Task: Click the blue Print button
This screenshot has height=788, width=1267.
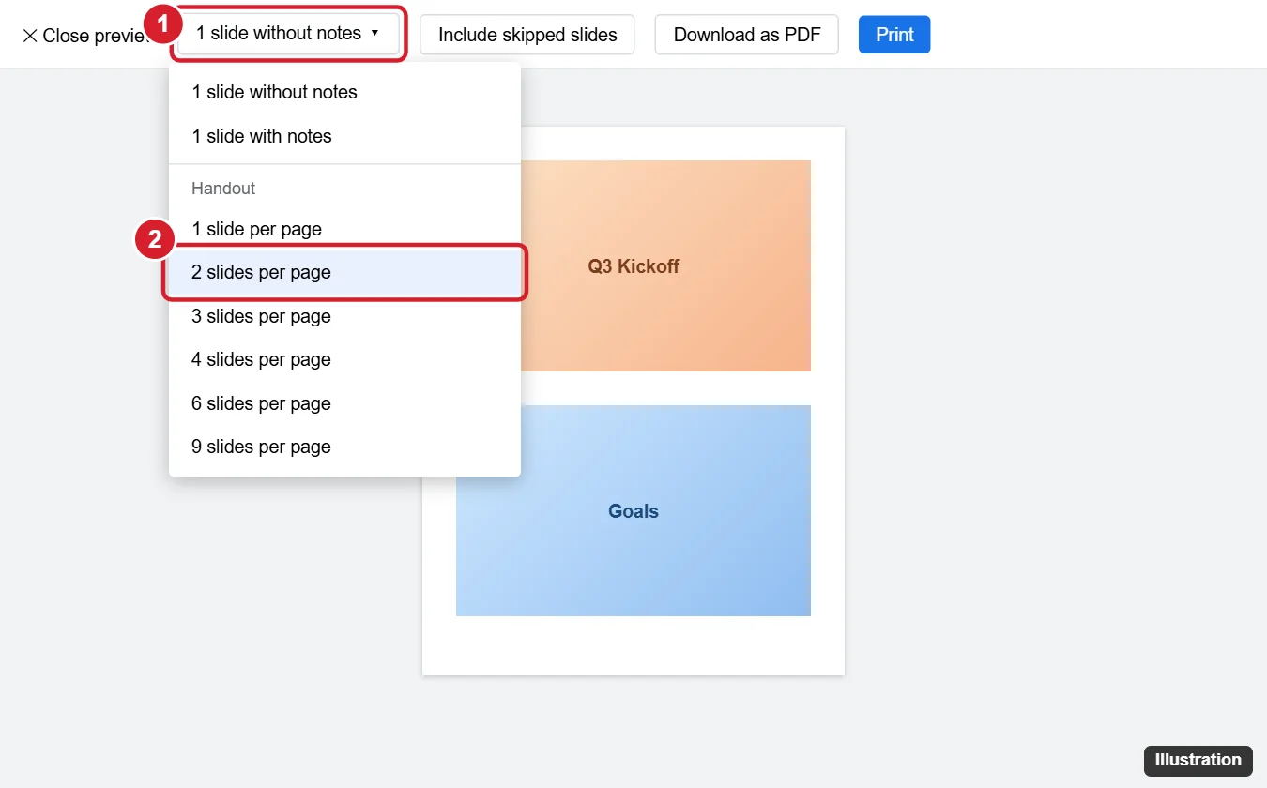Action: (894, 35)
